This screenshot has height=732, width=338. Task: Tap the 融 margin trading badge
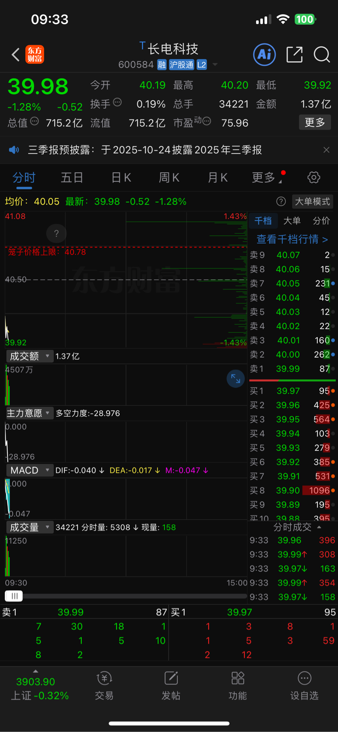pos(162,65)
